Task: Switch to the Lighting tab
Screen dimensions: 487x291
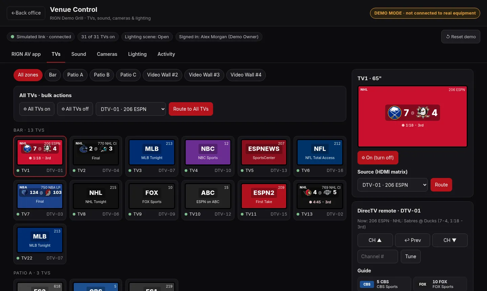Action: [x=137, y=54]
